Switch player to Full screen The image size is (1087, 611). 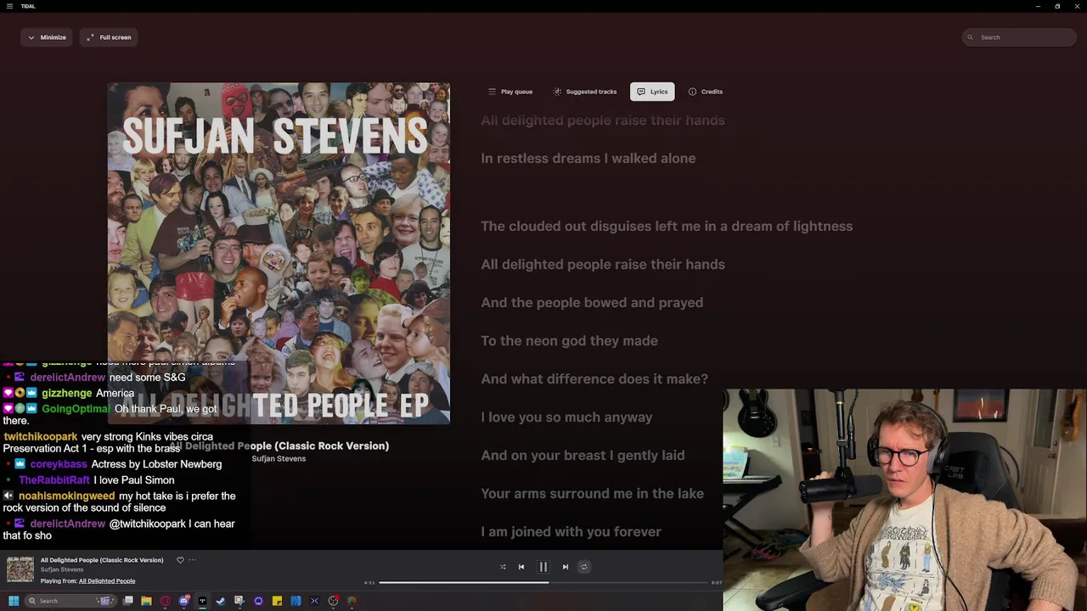pyautogui.click(x=109, y=37)
